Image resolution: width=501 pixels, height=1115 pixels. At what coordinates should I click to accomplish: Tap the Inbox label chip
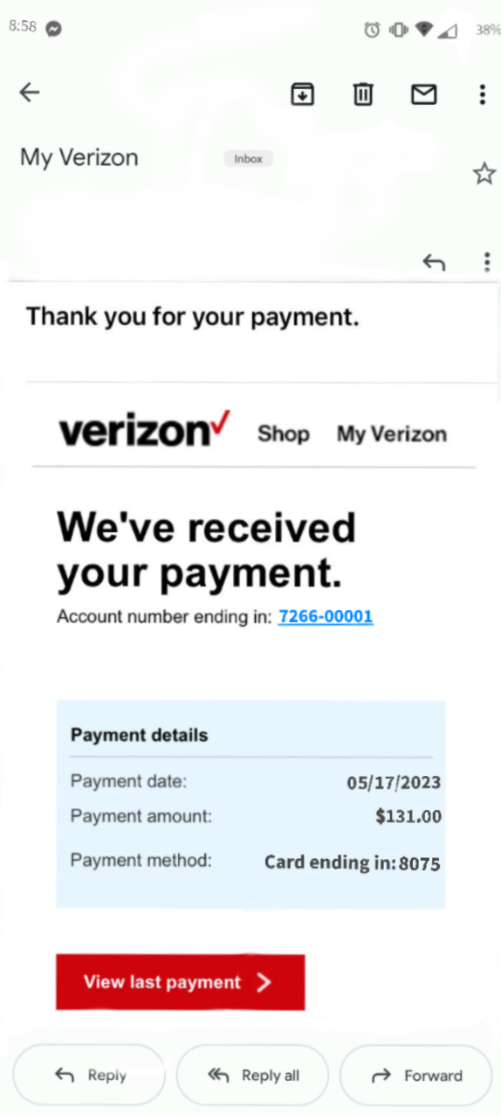coord(249,159)
